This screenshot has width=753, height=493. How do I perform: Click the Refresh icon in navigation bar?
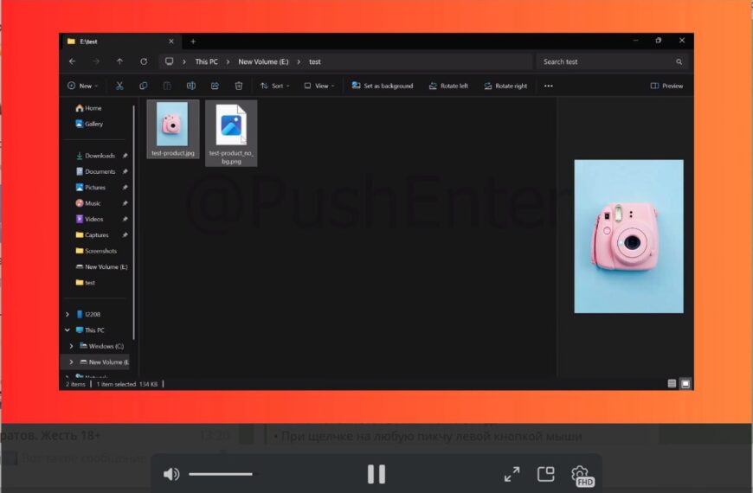click(144, 61)
